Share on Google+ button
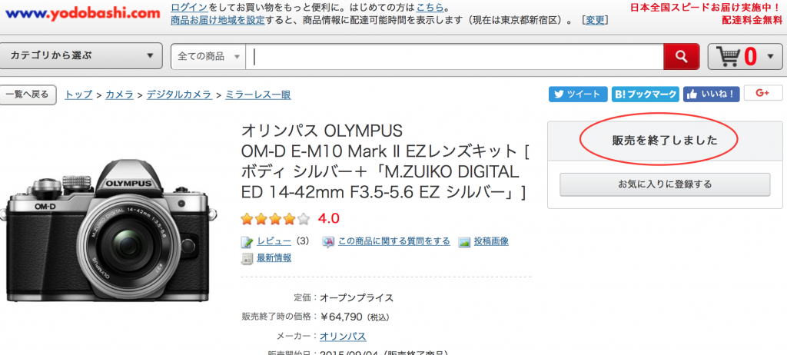Viewport: 787px width, 355px height. (763, 93)
